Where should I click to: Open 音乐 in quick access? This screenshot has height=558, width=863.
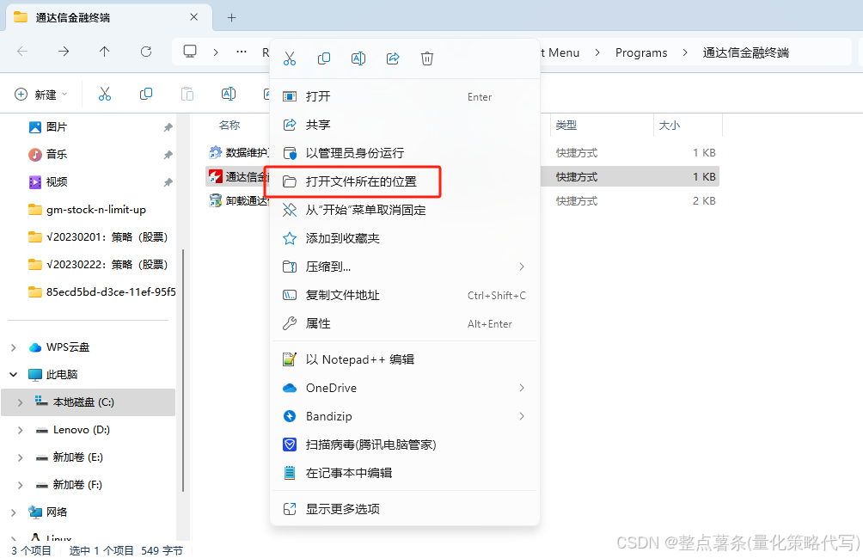[56, 155]
